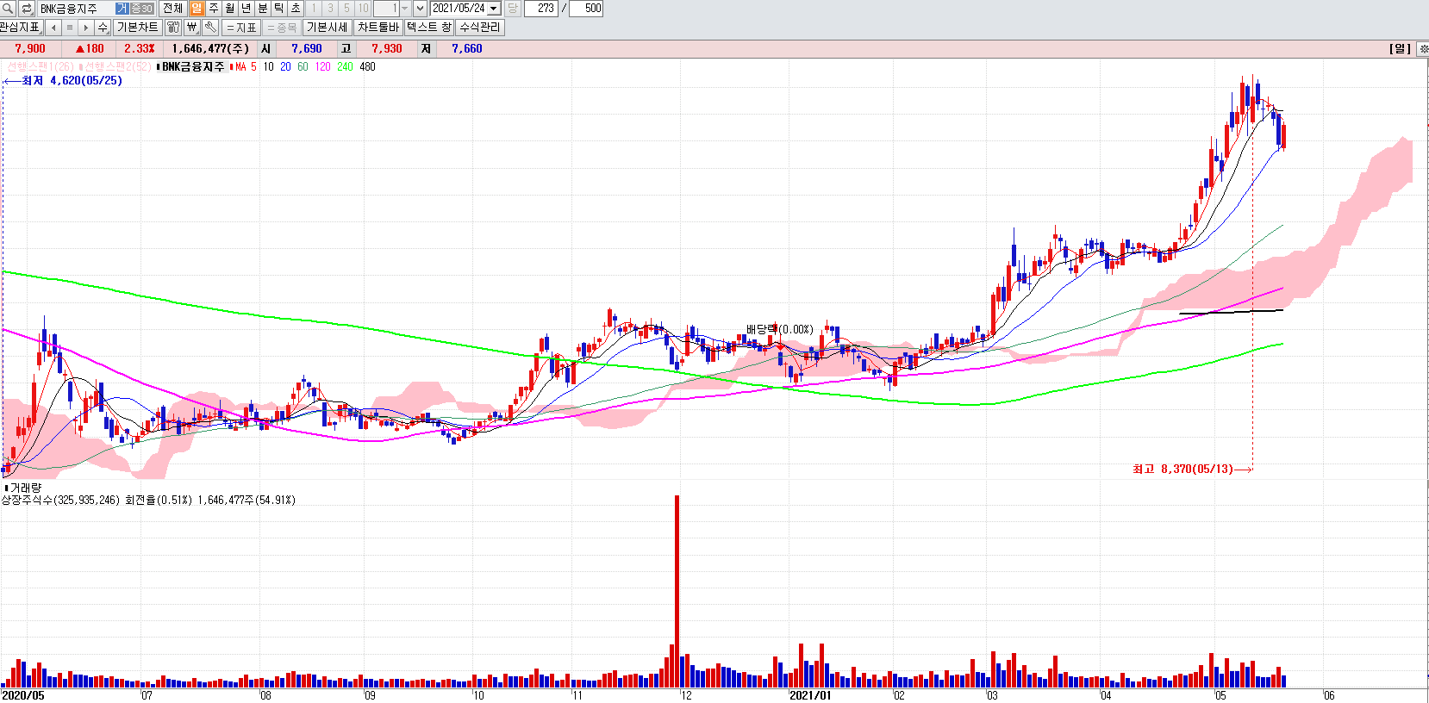Click the blue 거 market badge

[x=122, y=9]
